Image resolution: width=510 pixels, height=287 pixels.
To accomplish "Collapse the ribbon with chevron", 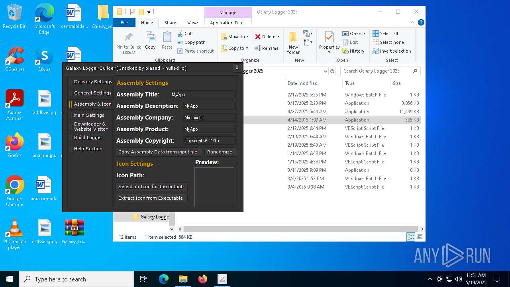I will tap(413, 23).
